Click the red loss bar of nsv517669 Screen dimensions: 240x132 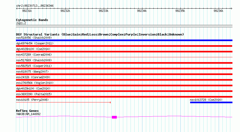(x=124, y=63)
